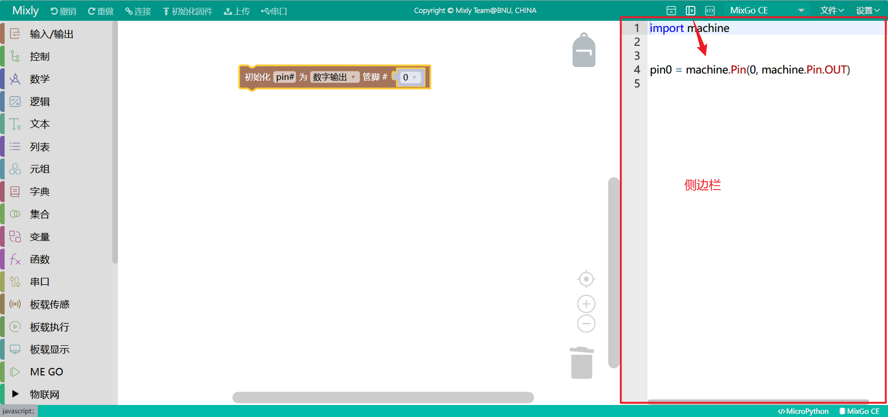Zoom in with the plus circle icon
This screenshot has height=417, width=888.
pyautogui.click(x=586, y=304)
